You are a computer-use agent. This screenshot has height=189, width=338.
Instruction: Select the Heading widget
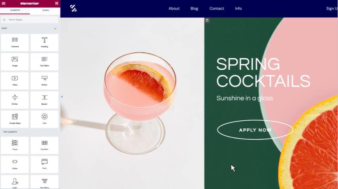click(x=45, y=42)
